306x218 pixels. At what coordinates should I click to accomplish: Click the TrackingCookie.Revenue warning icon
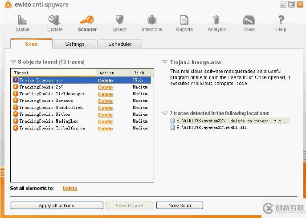click(x=16, y=101)
